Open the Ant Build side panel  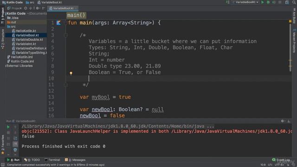(x=294, y=16)
